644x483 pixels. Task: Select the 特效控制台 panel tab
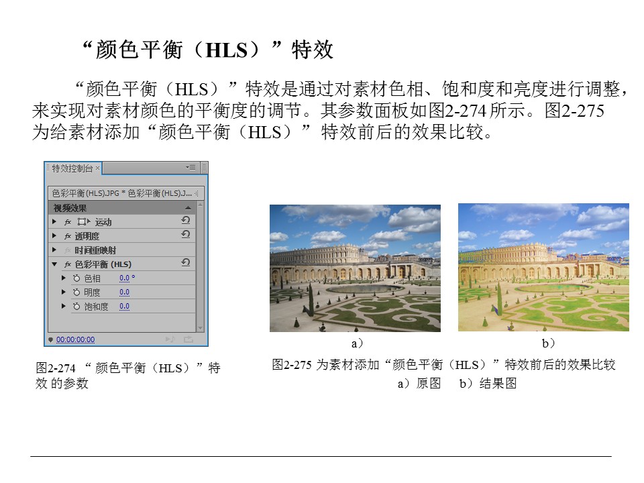72,168
